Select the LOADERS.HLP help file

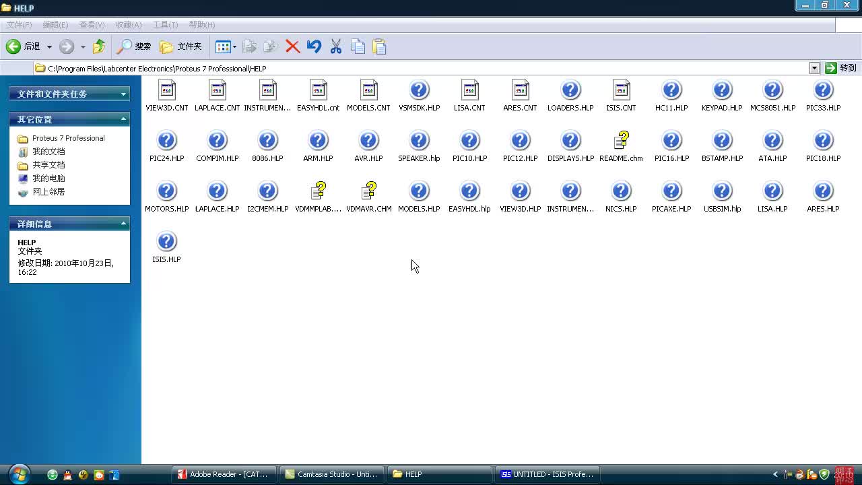click(570, 90)
